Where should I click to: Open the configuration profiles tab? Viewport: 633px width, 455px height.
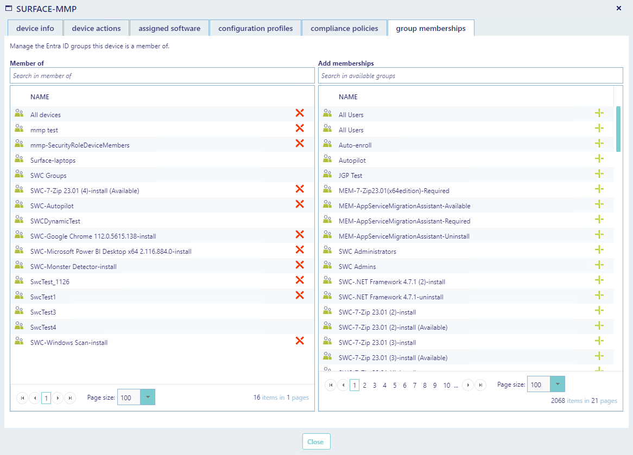pos(256,28)
